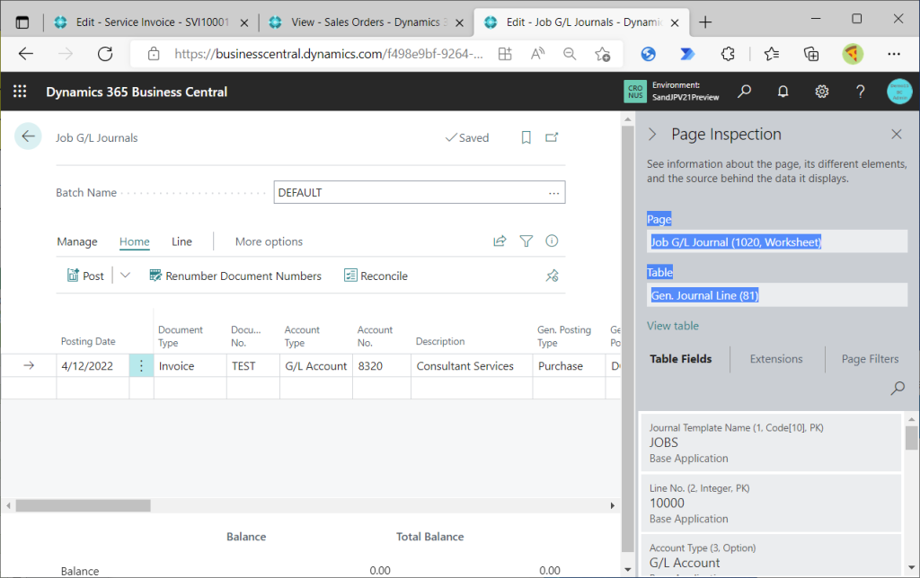
Task: Expand the Post dropdown arrow
Action: point(125,275)
